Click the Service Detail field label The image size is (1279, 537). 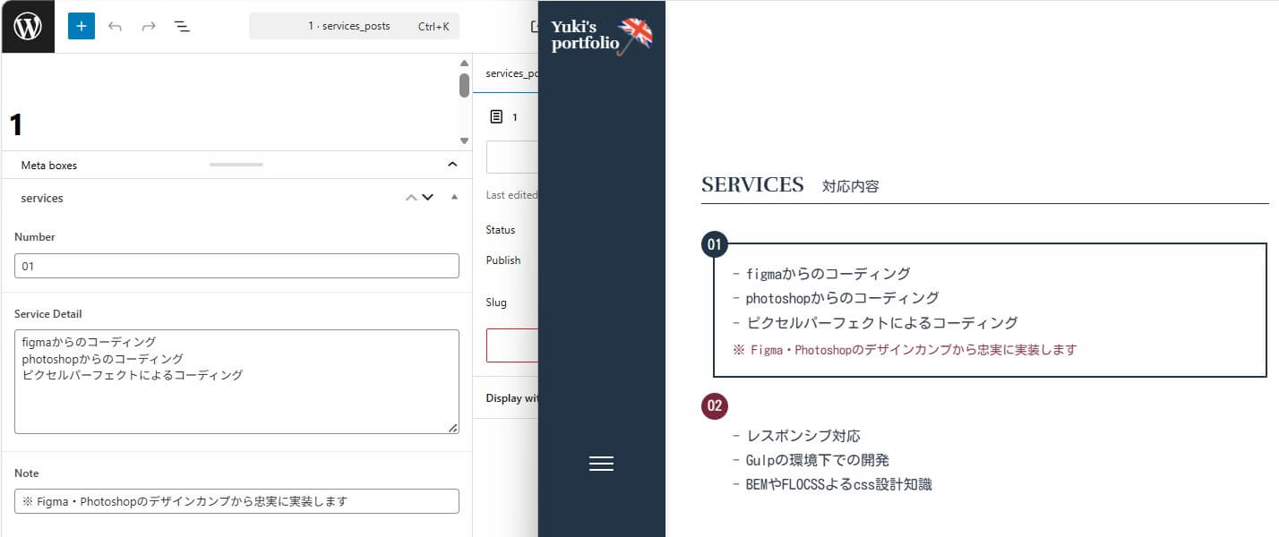(x=48, y=314)
